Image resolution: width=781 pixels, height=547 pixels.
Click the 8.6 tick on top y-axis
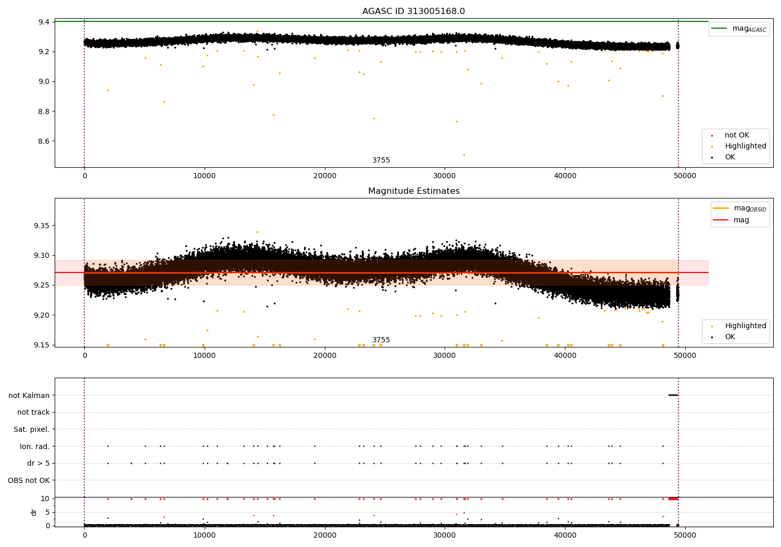pos(44,141)
